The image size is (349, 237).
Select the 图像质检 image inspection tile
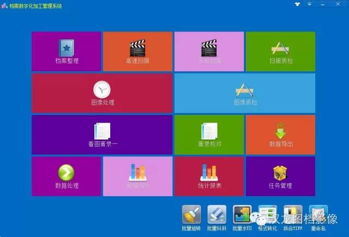[245, 93]
